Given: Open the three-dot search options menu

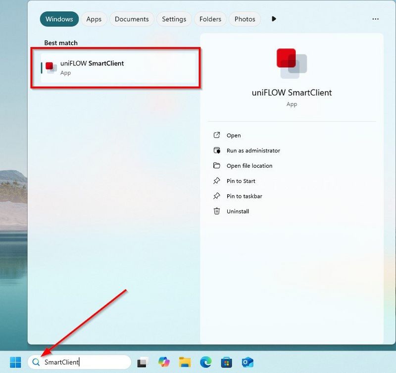Looking at the screenshot, I should [x=375, y=19].
